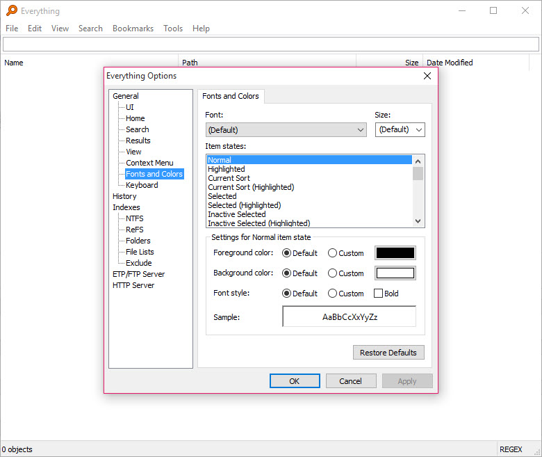Select Keyboard in options tree
The width and height of the screenshot is (542, 457).
click(x=142, y=185)
